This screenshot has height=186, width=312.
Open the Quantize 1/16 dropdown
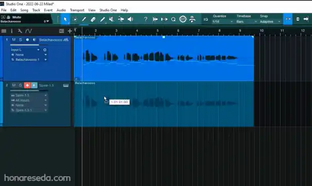(222, 22)
